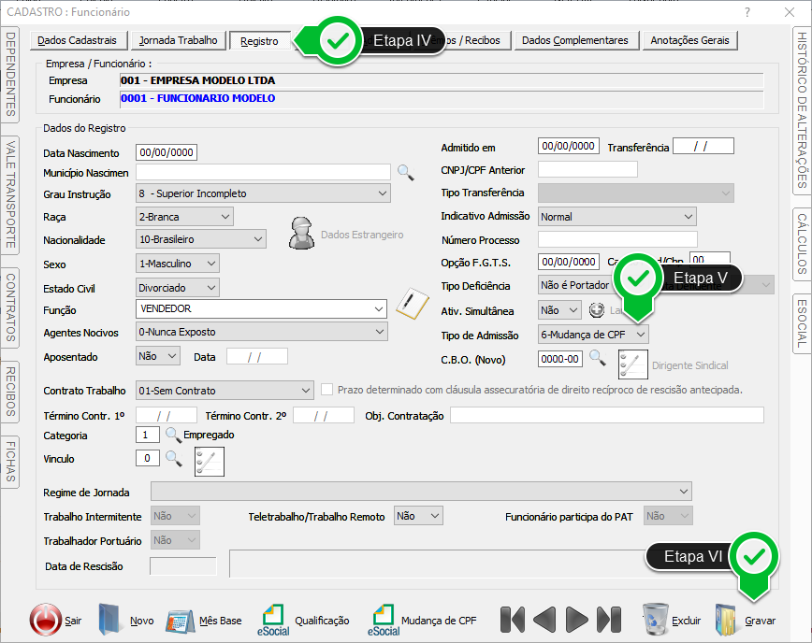Viewport: 812px width, 643px height.
Task: Click the Data Nascimento date field
Action: pos(167,153)
